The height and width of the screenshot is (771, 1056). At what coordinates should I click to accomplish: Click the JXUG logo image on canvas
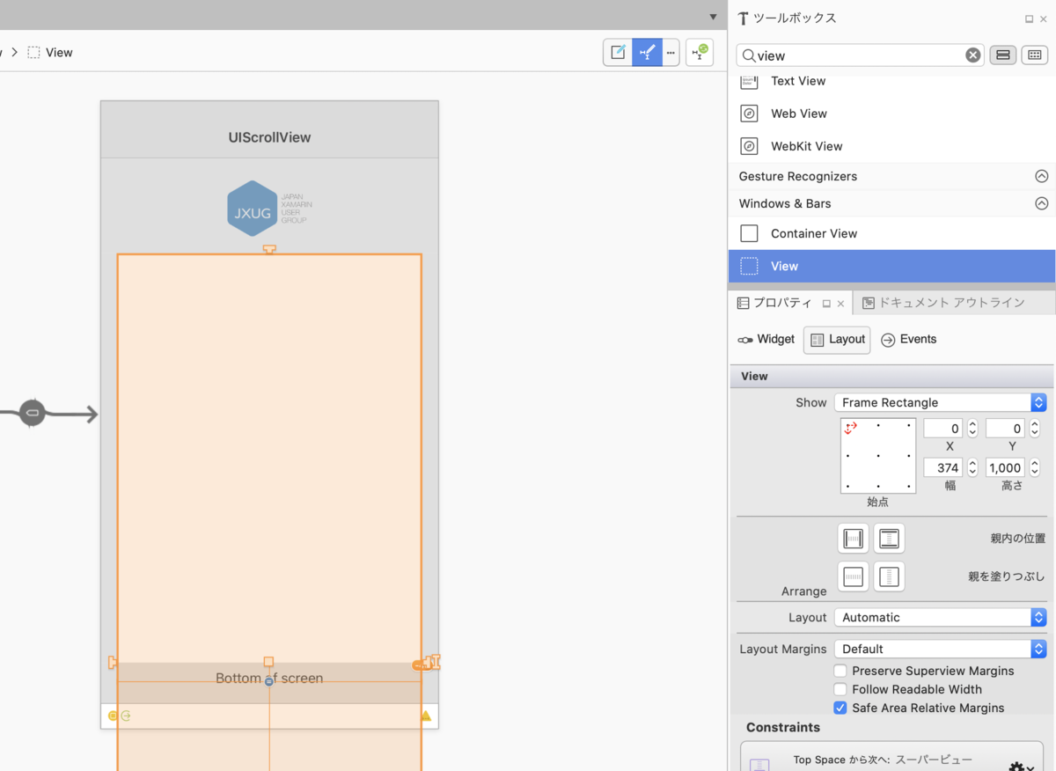[269, 209]
